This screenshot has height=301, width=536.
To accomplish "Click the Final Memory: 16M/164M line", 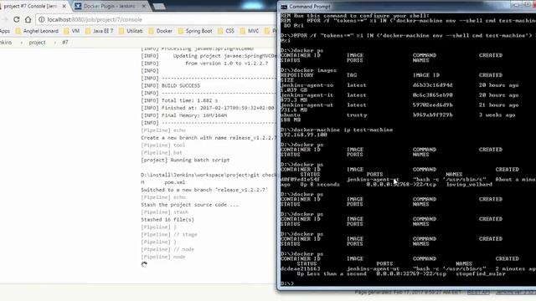I will [183, 115].
